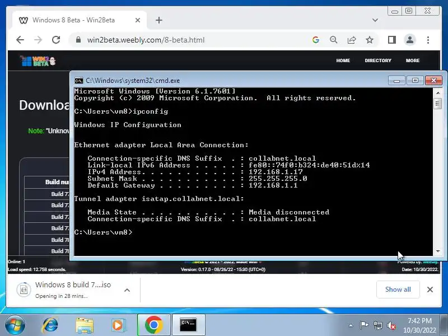
Task: Click Show all downloads
Action: pyautogui.click(x=398, y=290)
